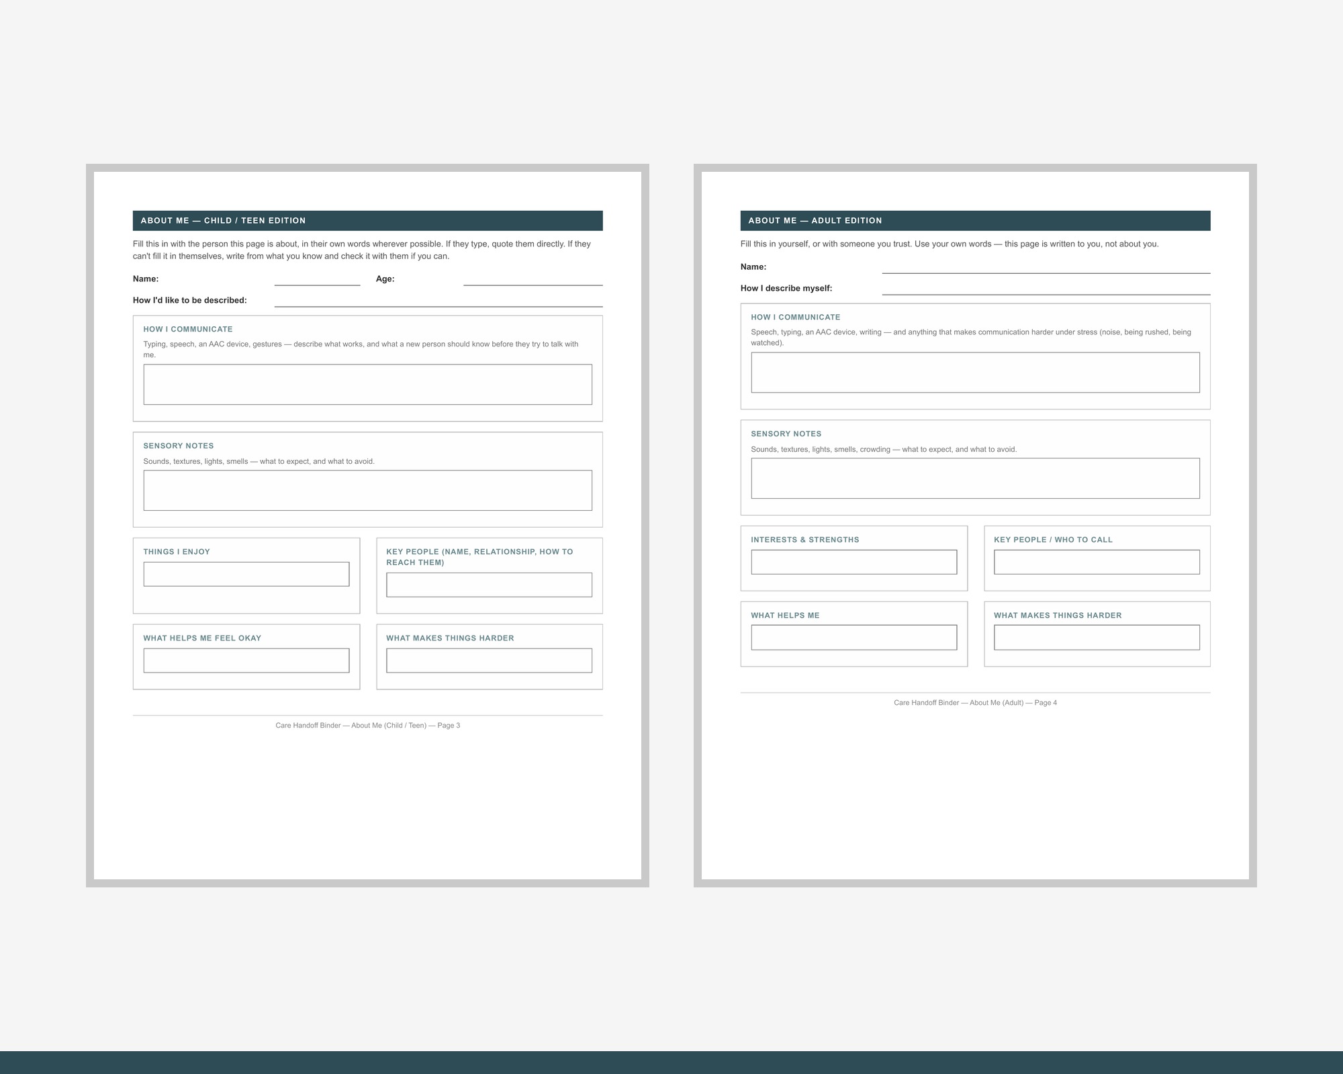This screenshot has height=1074, width=1343.
Task: Click the Age line field
Action: point(532,279)
